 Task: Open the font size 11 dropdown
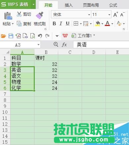point(109,15)
